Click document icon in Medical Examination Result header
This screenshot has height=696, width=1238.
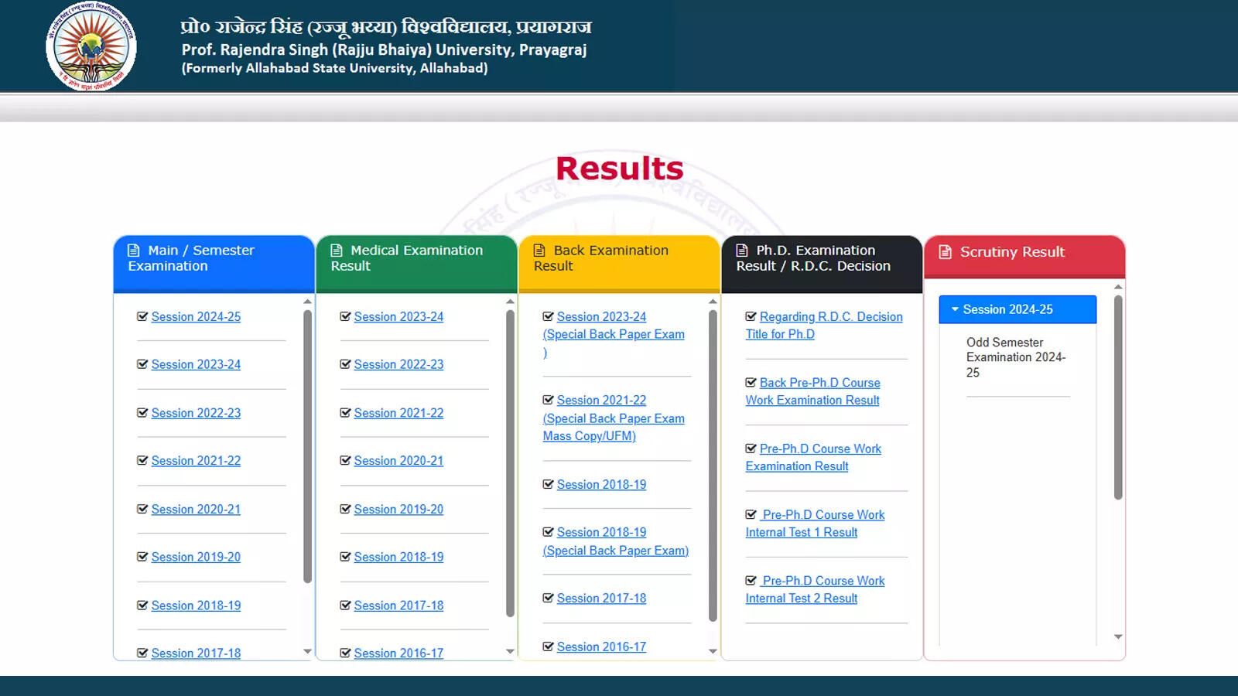[x=337, y=251]
